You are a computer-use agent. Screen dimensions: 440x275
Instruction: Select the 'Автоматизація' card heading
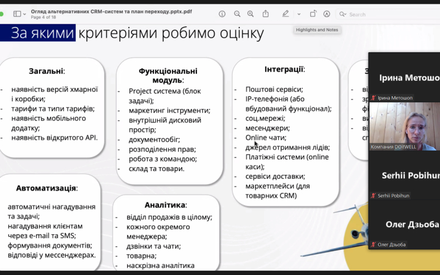[47, 188]
